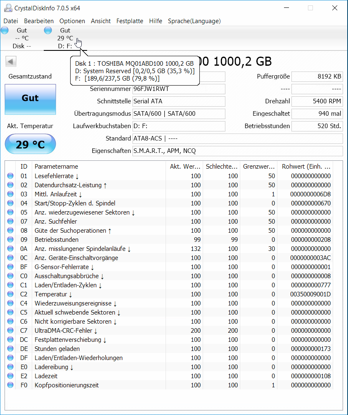Select raw value 000000000777
The width and height of the screenshot is (348, 415).
[x=311, y=285]
